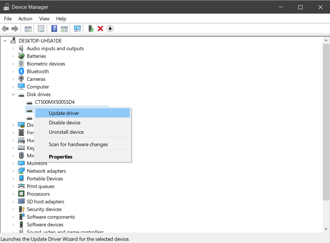Screen dimensions: 330x243
Task: Choose Disable device from context menu
Action: pyautogui.click(x=83, y=123)
